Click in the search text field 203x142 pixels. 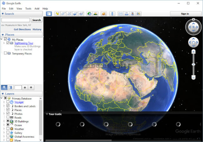(16, 20)
